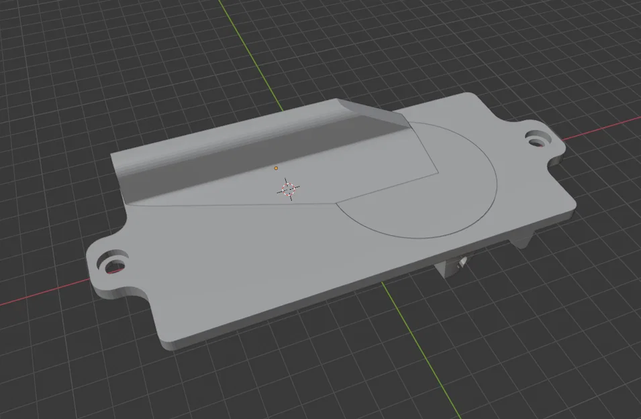Screen dimensions: 641x419
Task: Click the red-white 3D cursor crosshair
Action: point(288,189)
